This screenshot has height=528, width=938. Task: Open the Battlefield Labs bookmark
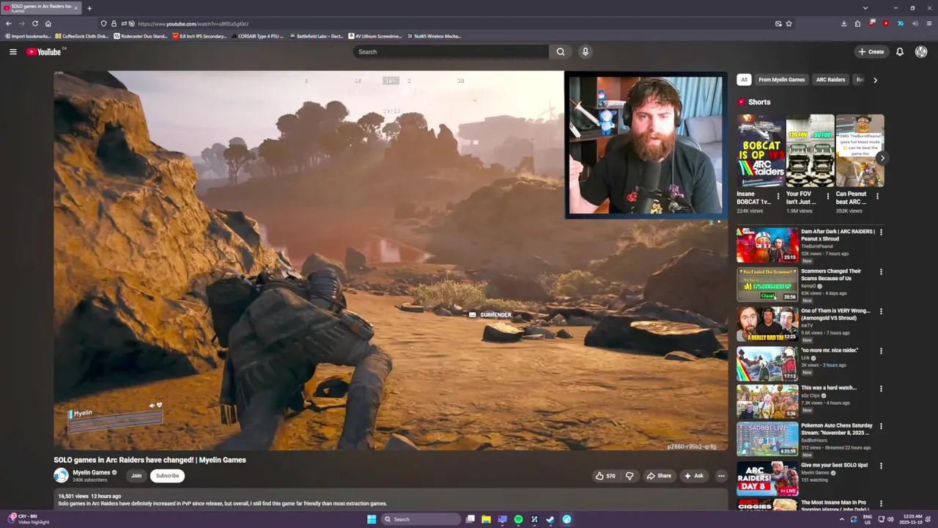point(316,36)
